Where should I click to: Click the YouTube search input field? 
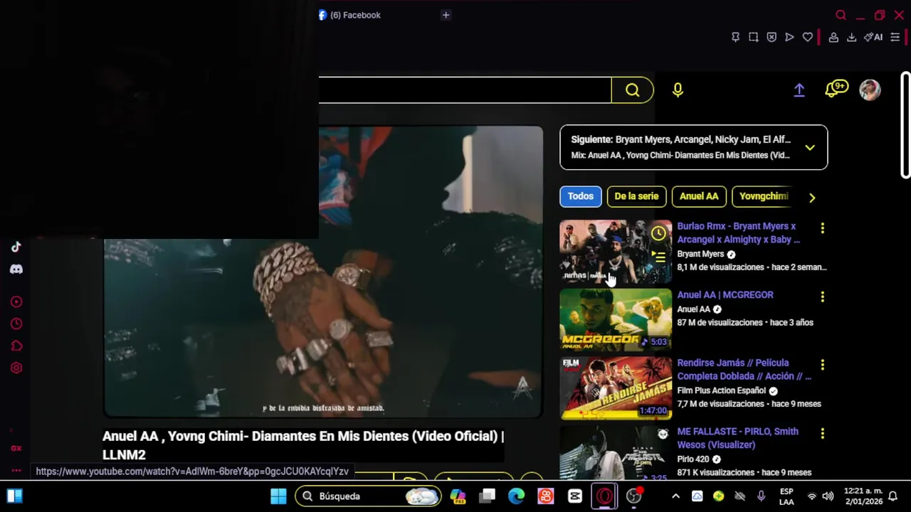465,90
